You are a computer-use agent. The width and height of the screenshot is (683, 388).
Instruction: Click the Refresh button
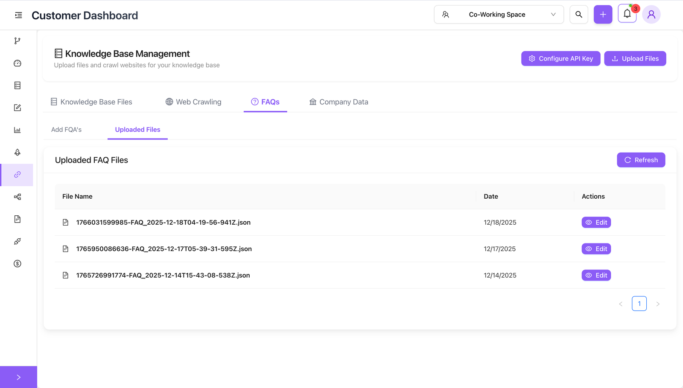pos(640,160)
